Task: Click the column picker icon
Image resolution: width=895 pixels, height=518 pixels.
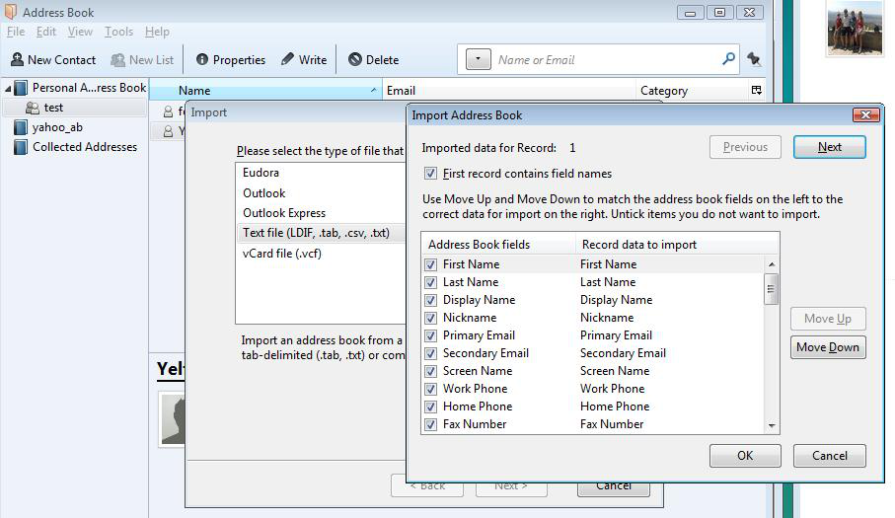Action: coord(757,90)
